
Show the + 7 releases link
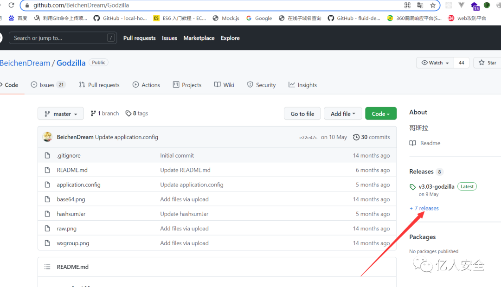point(424,208)
